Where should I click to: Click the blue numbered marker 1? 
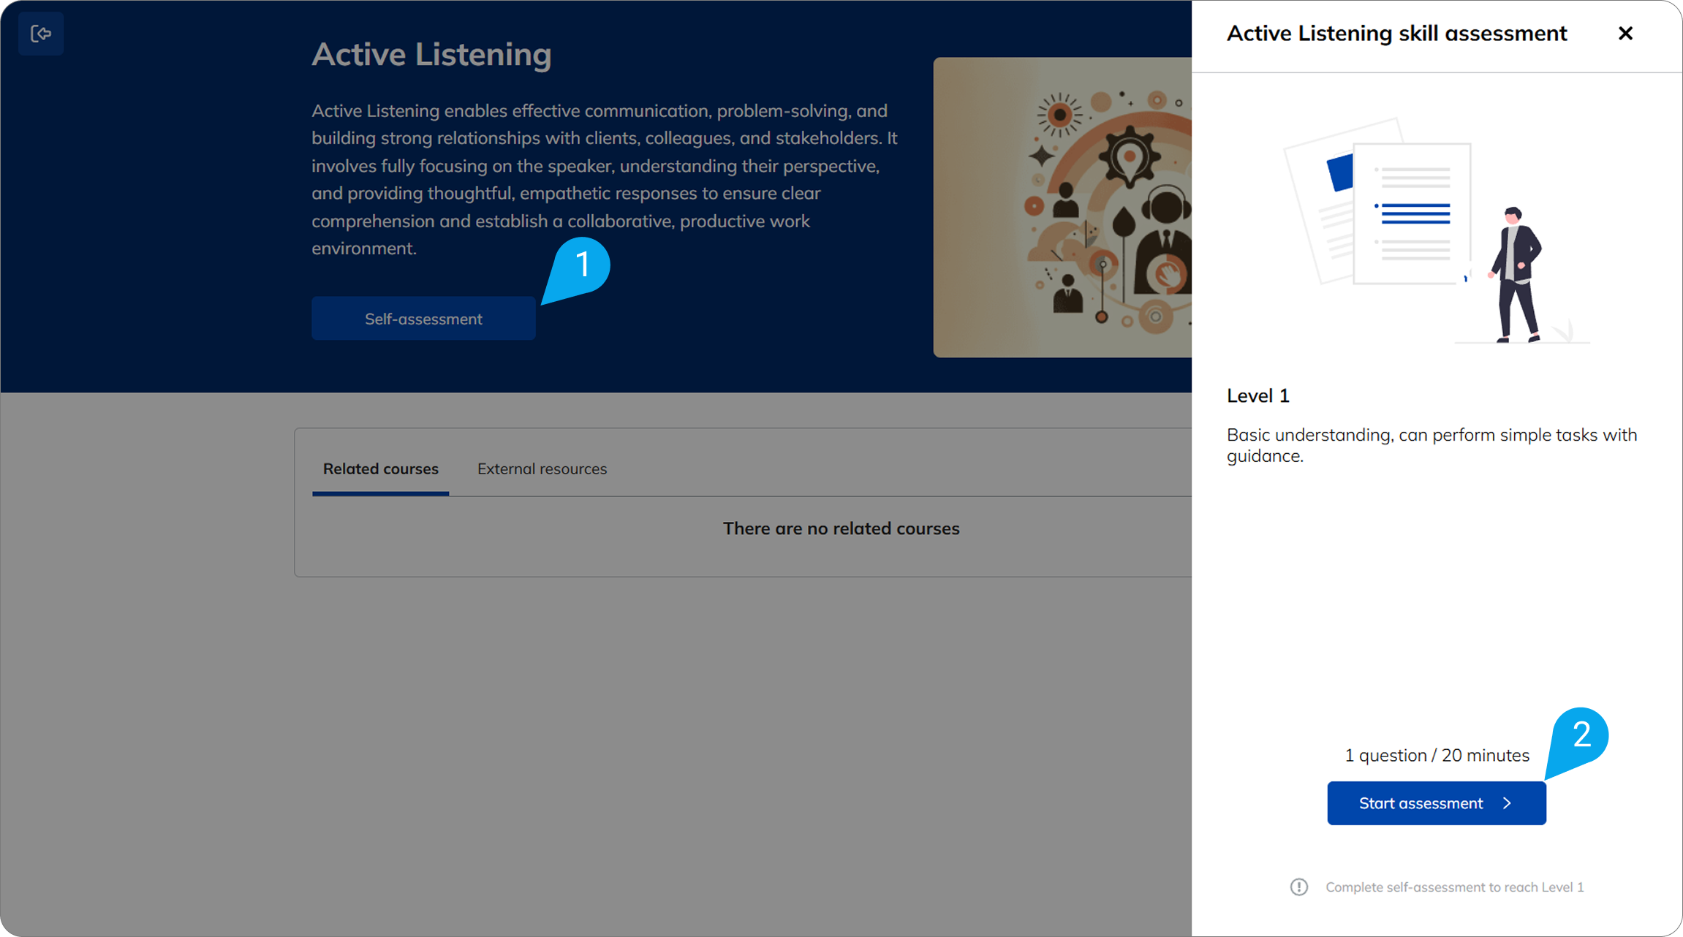(x=582, y=265)
